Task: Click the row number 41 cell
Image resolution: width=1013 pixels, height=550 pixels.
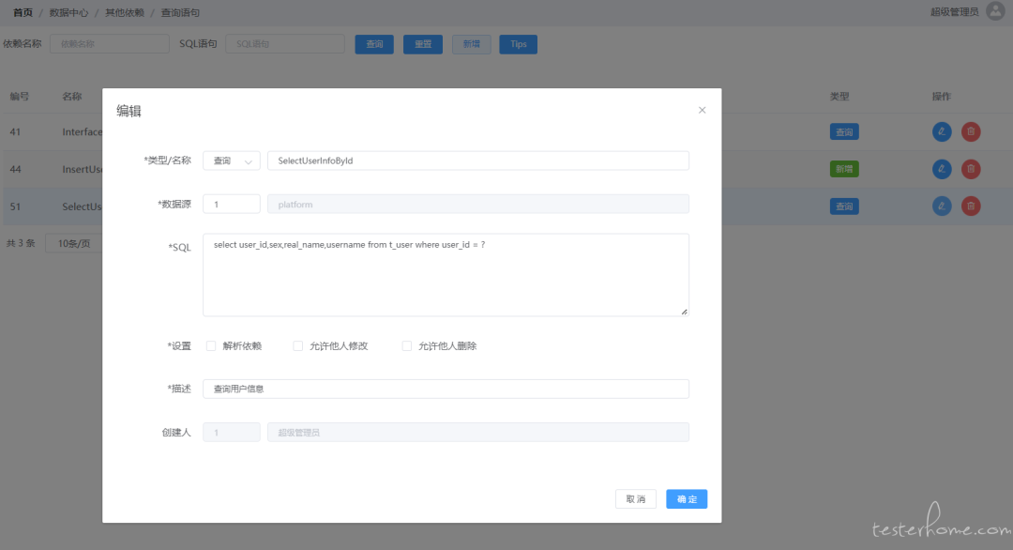Action: coord(16,131)
